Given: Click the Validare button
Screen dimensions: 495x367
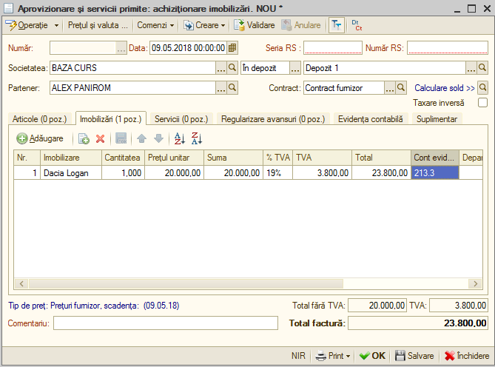Looking at the screenshot, I should point(255,25).
